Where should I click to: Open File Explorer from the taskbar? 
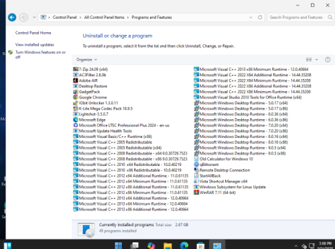[x=167, y=246]
